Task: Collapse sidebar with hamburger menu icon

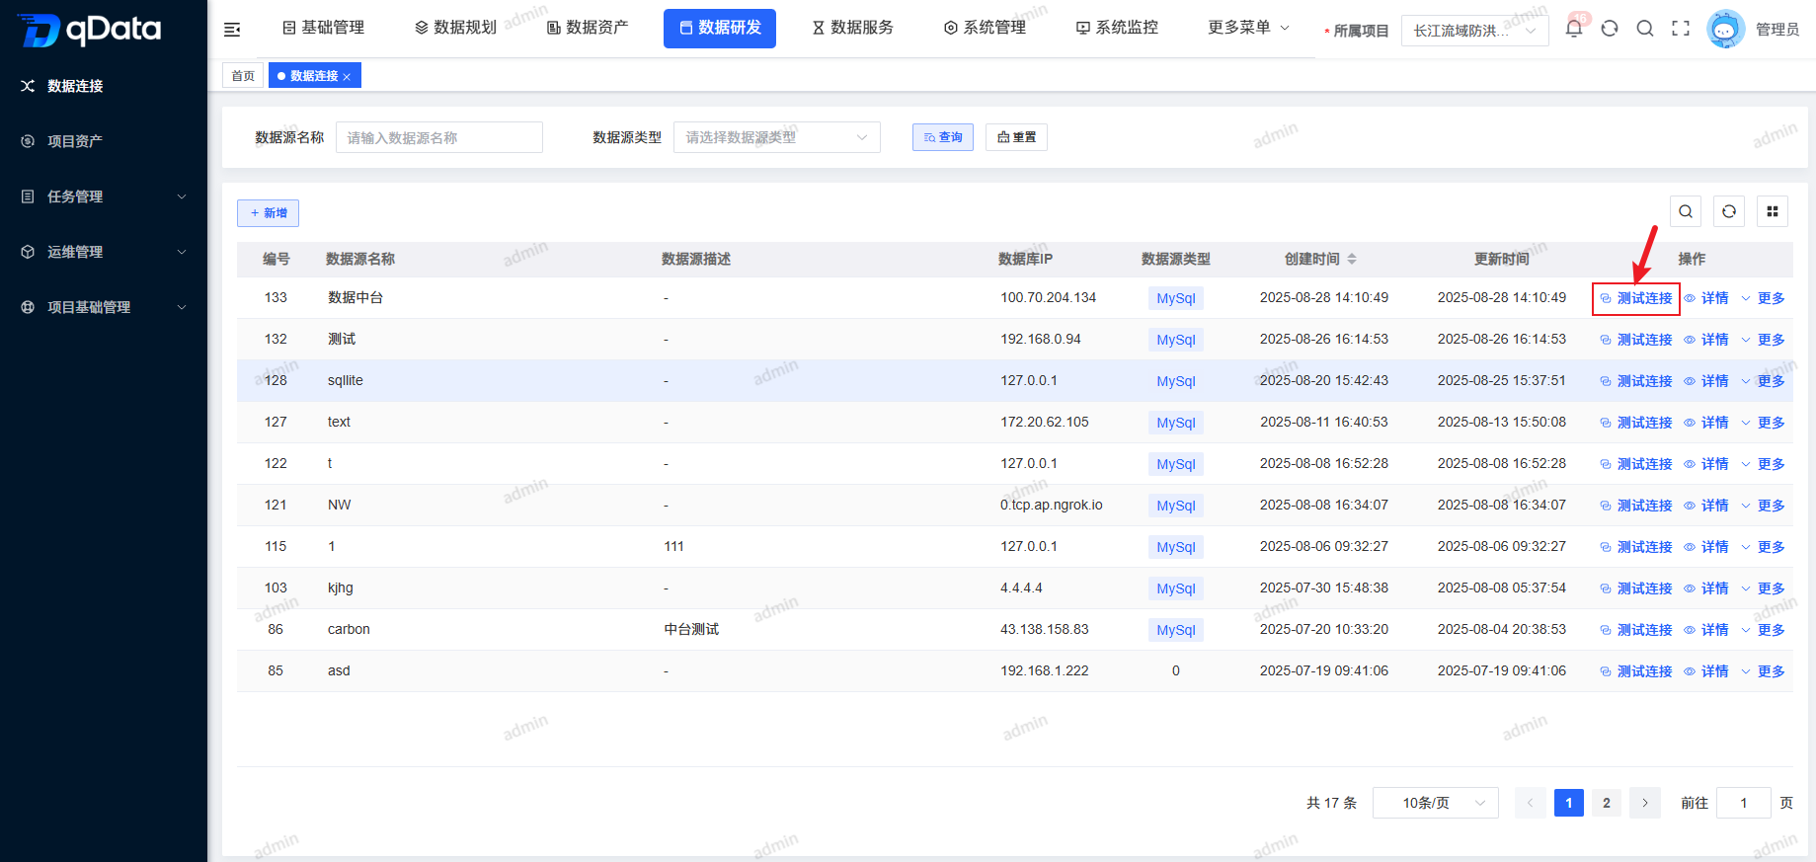Action: (x=232, y=30)
